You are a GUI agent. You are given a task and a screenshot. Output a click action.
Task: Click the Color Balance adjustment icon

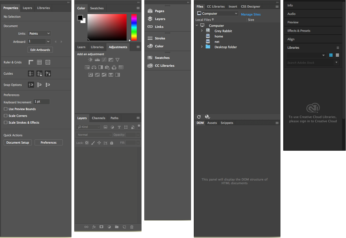pos(94,67)
